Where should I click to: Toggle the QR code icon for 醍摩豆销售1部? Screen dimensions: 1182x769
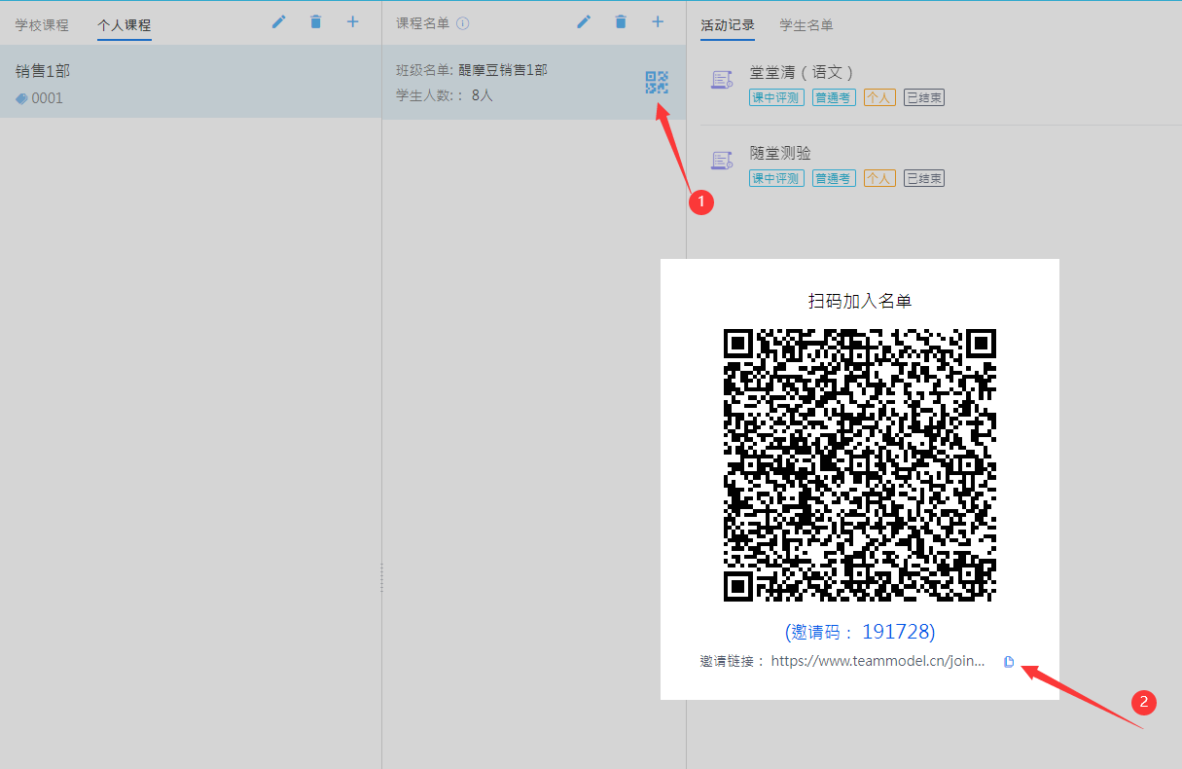(x=657, y=83)
